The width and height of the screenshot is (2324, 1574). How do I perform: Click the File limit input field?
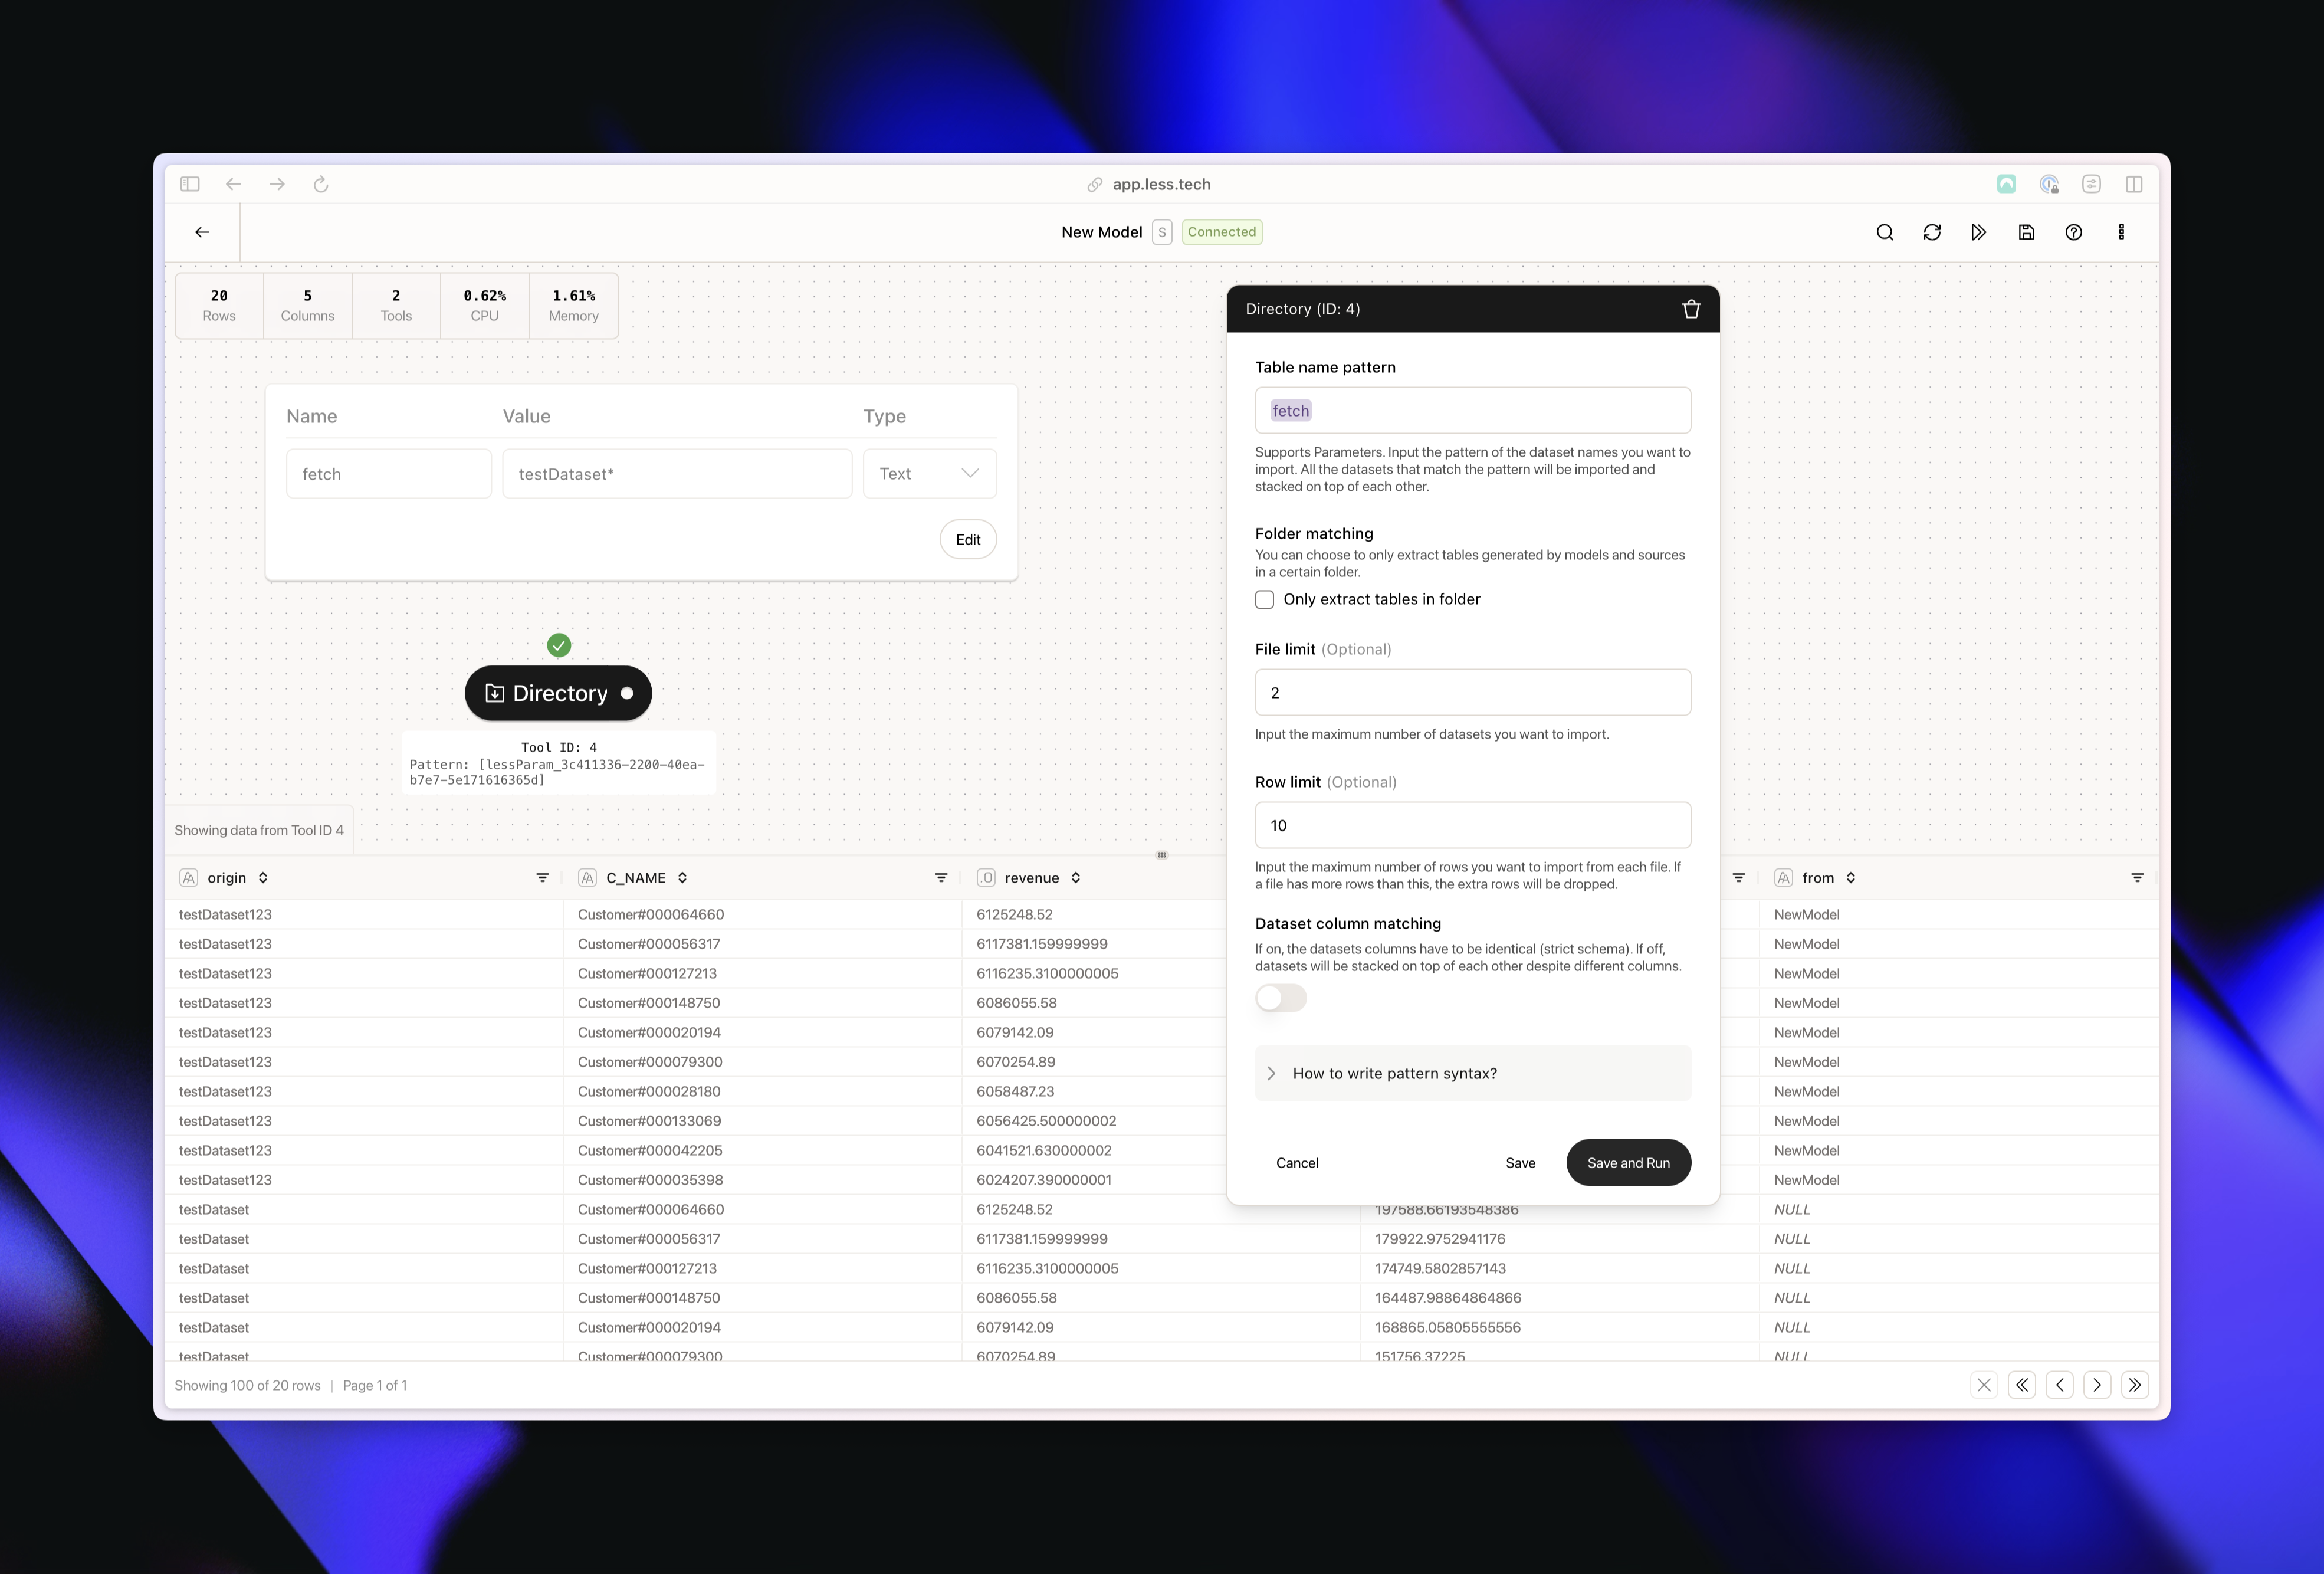pyautogui.click(x=1472, y=692)
